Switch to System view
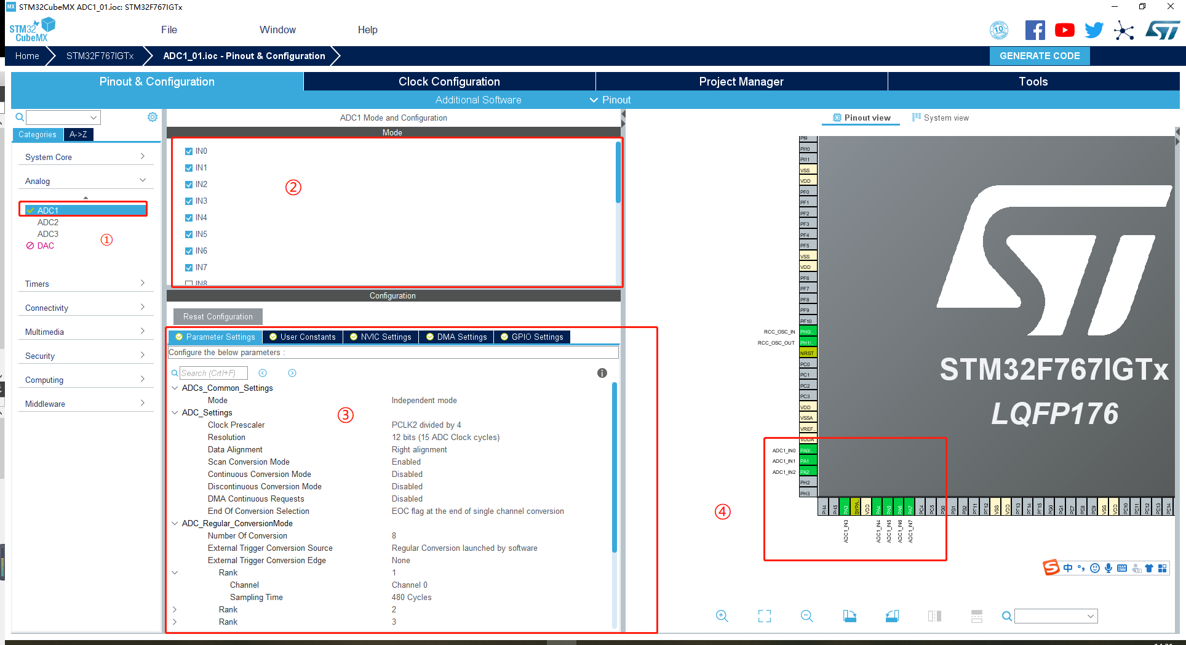Viewport: 1186px width, 645px height. coord(941,118)
